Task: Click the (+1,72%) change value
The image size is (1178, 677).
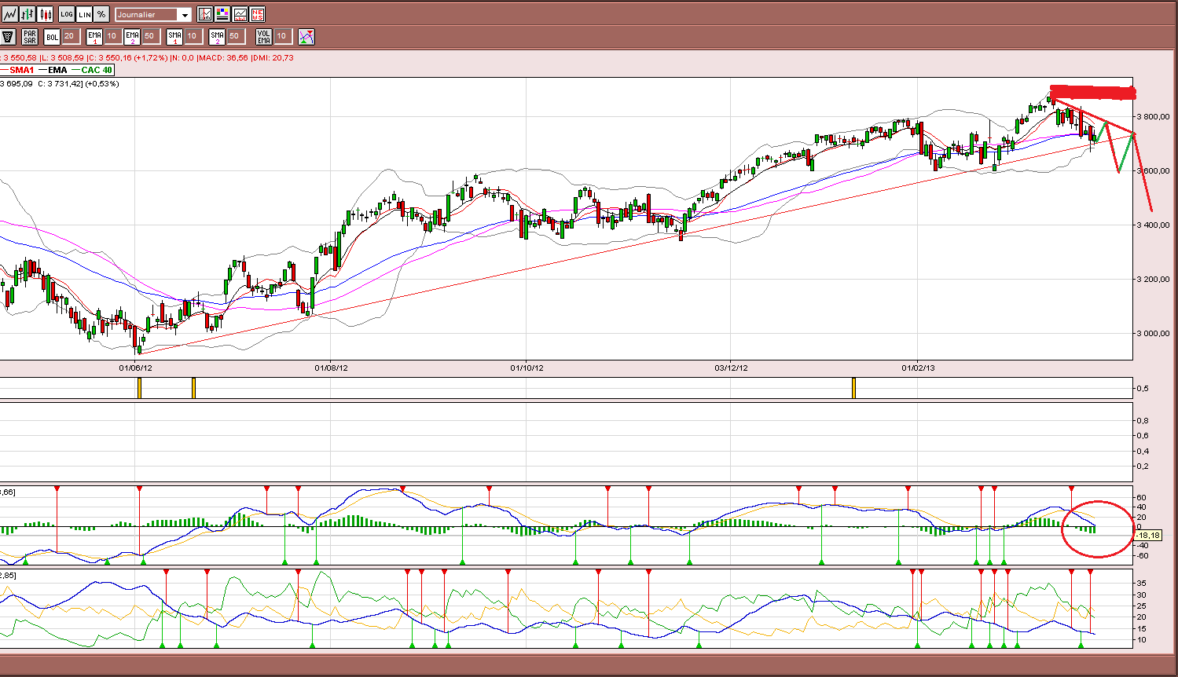Action: tap(150, 57)
